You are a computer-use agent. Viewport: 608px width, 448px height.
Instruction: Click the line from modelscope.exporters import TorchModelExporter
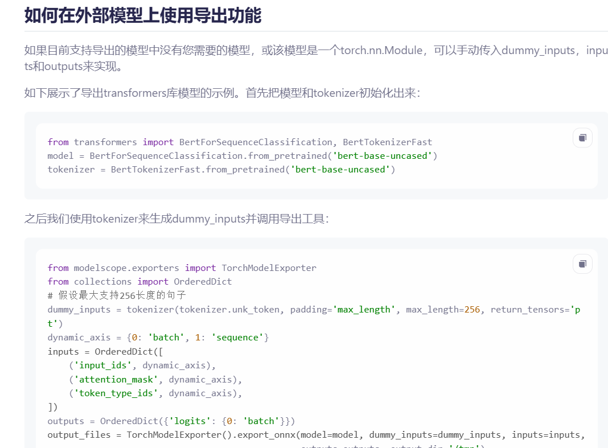point(182,268)
